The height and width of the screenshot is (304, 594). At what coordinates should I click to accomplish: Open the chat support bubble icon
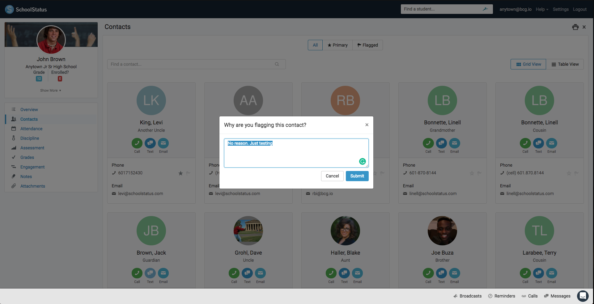coord(583,296)
